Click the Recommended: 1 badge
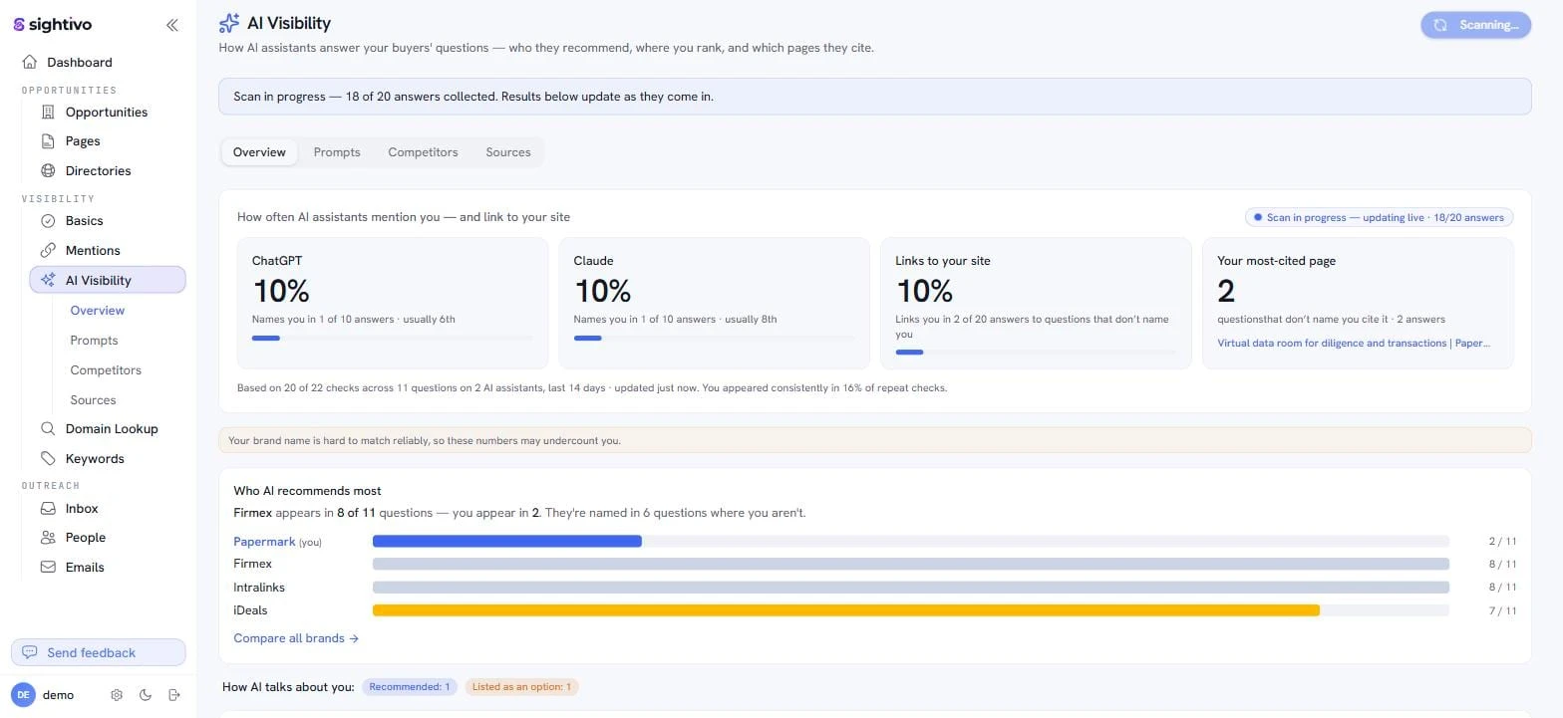 pyautogui.click(x=409, y=687)
